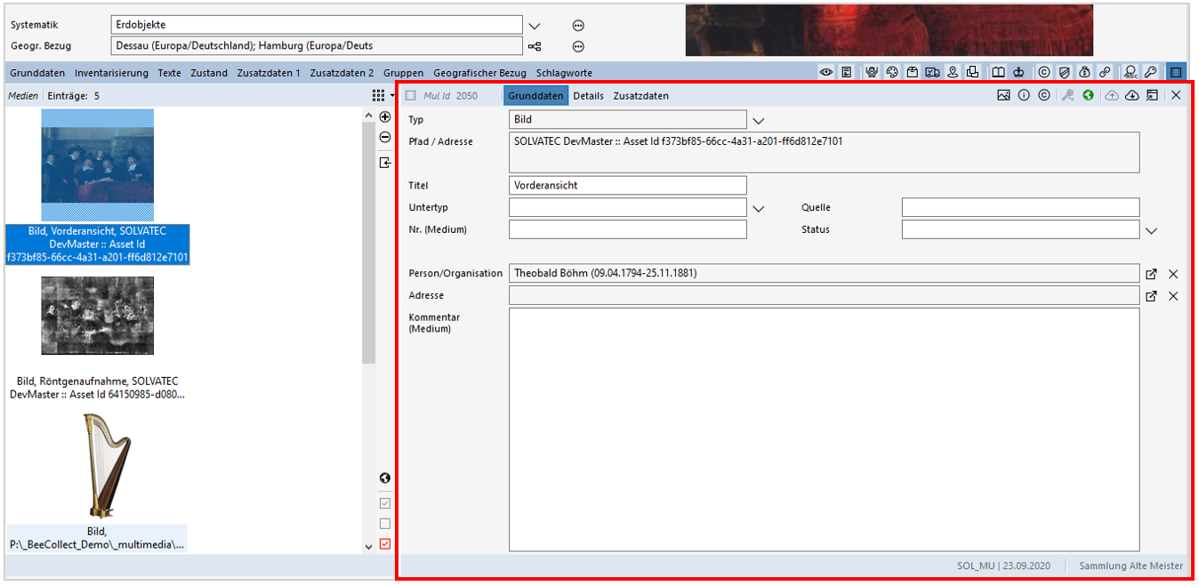Add media entry with plus icon
Screen dimensions: 1199x586
click(x=385, y=117)
